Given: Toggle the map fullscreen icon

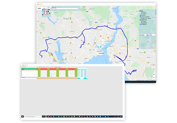Looking at the screenshot, I should coord(154,8).
